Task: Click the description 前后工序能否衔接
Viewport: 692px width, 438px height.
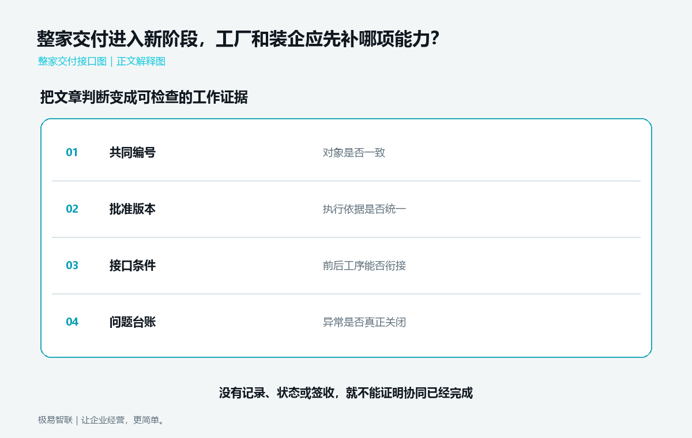Action: tap(364, 266)
